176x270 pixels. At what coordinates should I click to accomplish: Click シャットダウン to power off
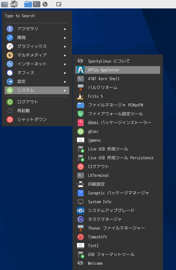click(37, 120)
